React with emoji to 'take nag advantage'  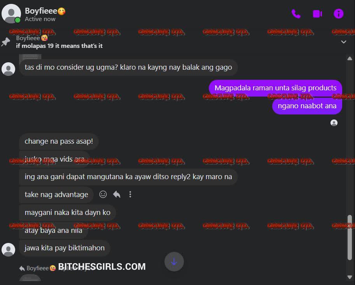click(103, 194)
